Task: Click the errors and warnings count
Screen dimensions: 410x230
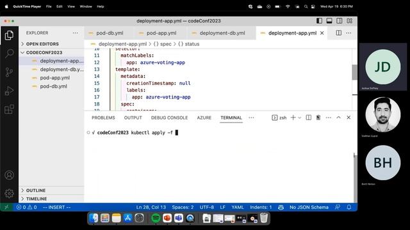Action: tap(26, 207)
